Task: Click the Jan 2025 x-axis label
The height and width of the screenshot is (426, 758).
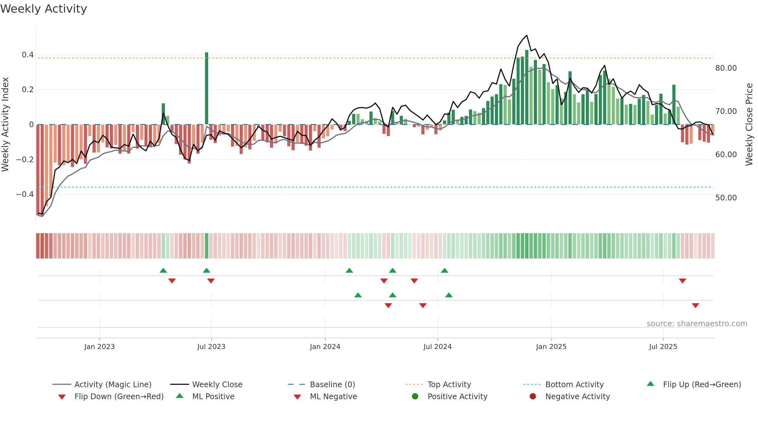Action: pos(551,346)
